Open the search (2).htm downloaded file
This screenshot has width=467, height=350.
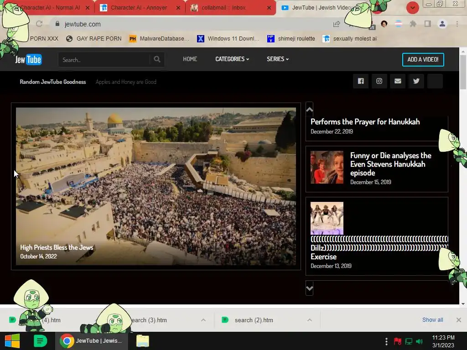pyautogui.click(x=254, y=320)
